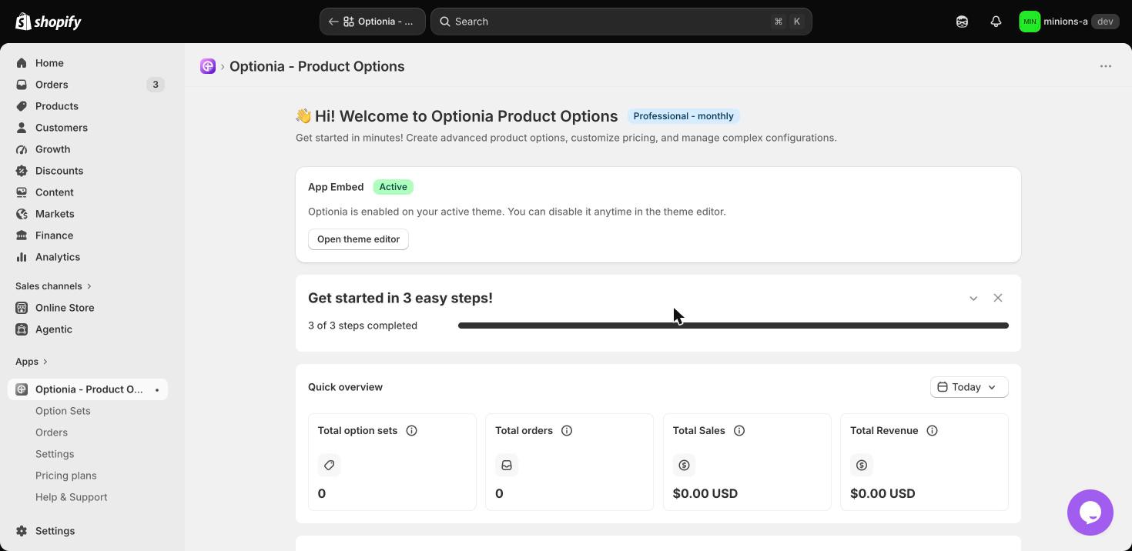Viewport: 1132px width, 551px height.
Task: Click the dollar icon in Total Sales card
Action: click(x=684, y=465)
